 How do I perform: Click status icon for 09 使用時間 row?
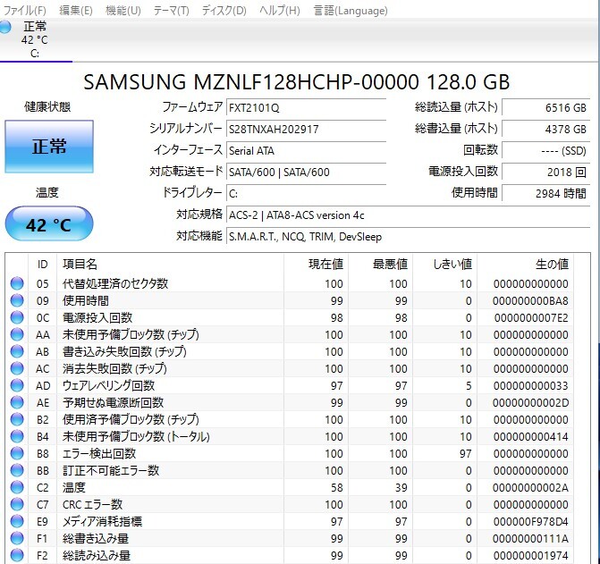[x=17, y=301]
